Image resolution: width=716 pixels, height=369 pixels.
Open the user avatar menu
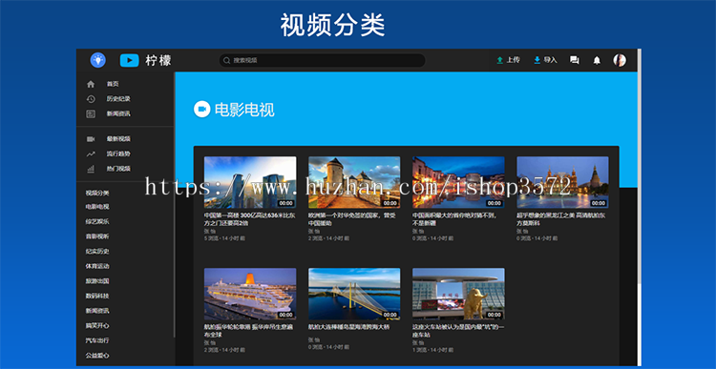pyautogui.click(x=620, y=60)
